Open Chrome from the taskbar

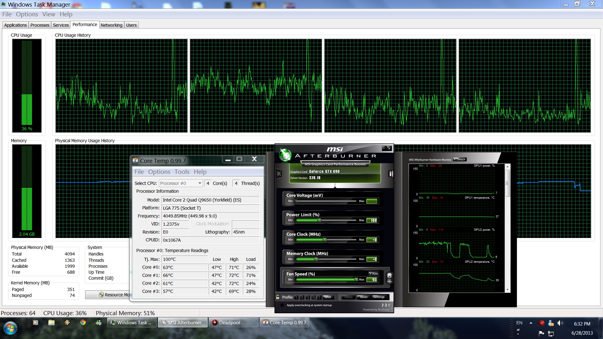pos(83,322)
